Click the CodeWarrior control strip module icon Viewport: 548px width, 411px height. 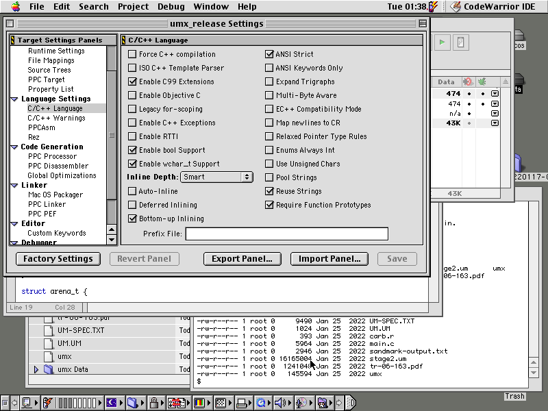tap(48, 403)
